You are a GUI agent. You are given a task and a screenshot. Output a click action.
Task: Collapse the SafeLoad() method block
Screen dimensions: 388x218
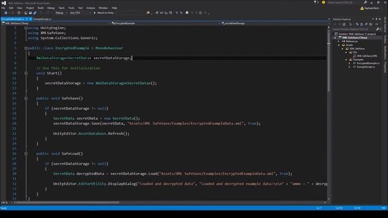(x=25, y=154)
